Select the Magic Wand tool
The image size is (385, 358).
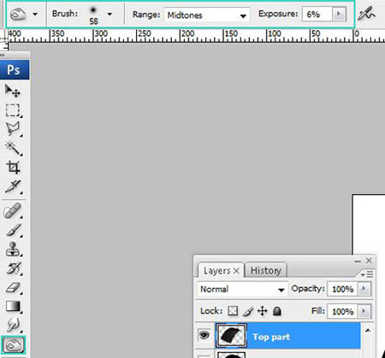click(13, 148)
